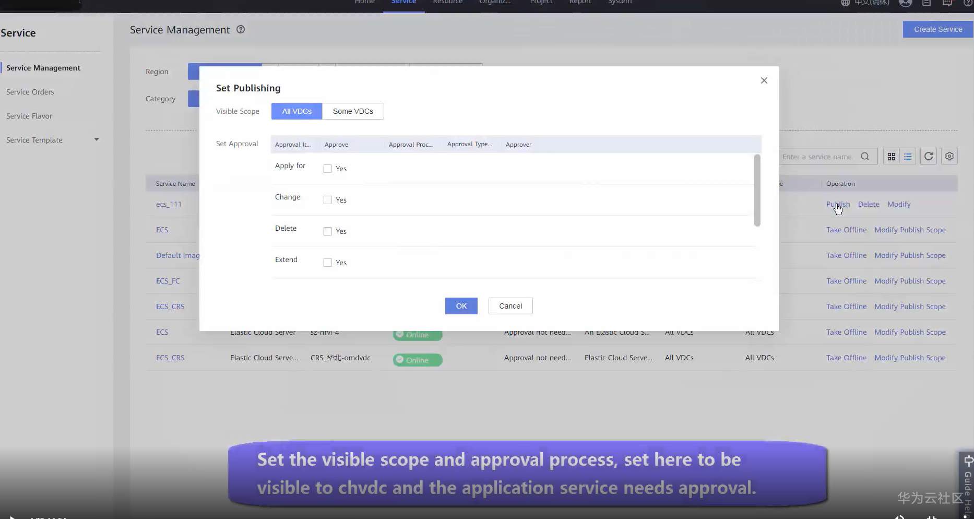Screen dimensions: 974x519
Task: Open the messages icon in top bar
Action: pos(947,3)
